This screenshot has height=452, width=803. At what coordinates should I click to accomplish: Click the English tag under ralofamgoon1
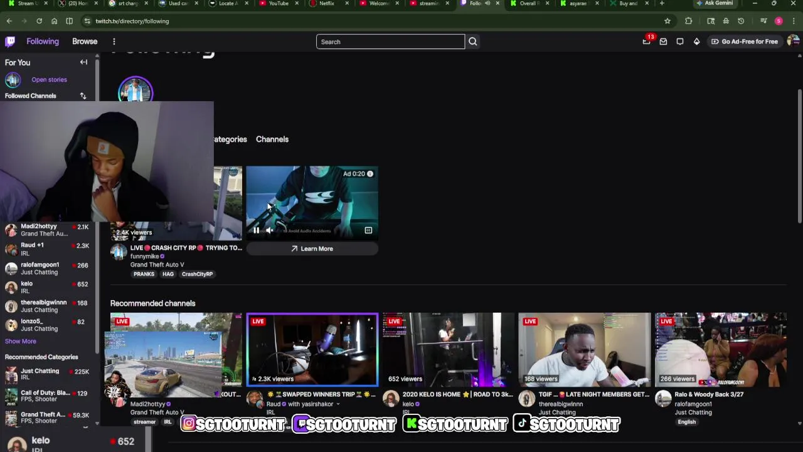(686, 422)
